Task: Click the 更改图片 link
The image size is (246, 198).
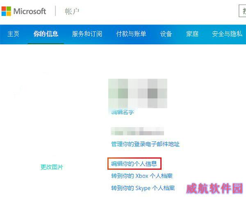Action: 52,167
